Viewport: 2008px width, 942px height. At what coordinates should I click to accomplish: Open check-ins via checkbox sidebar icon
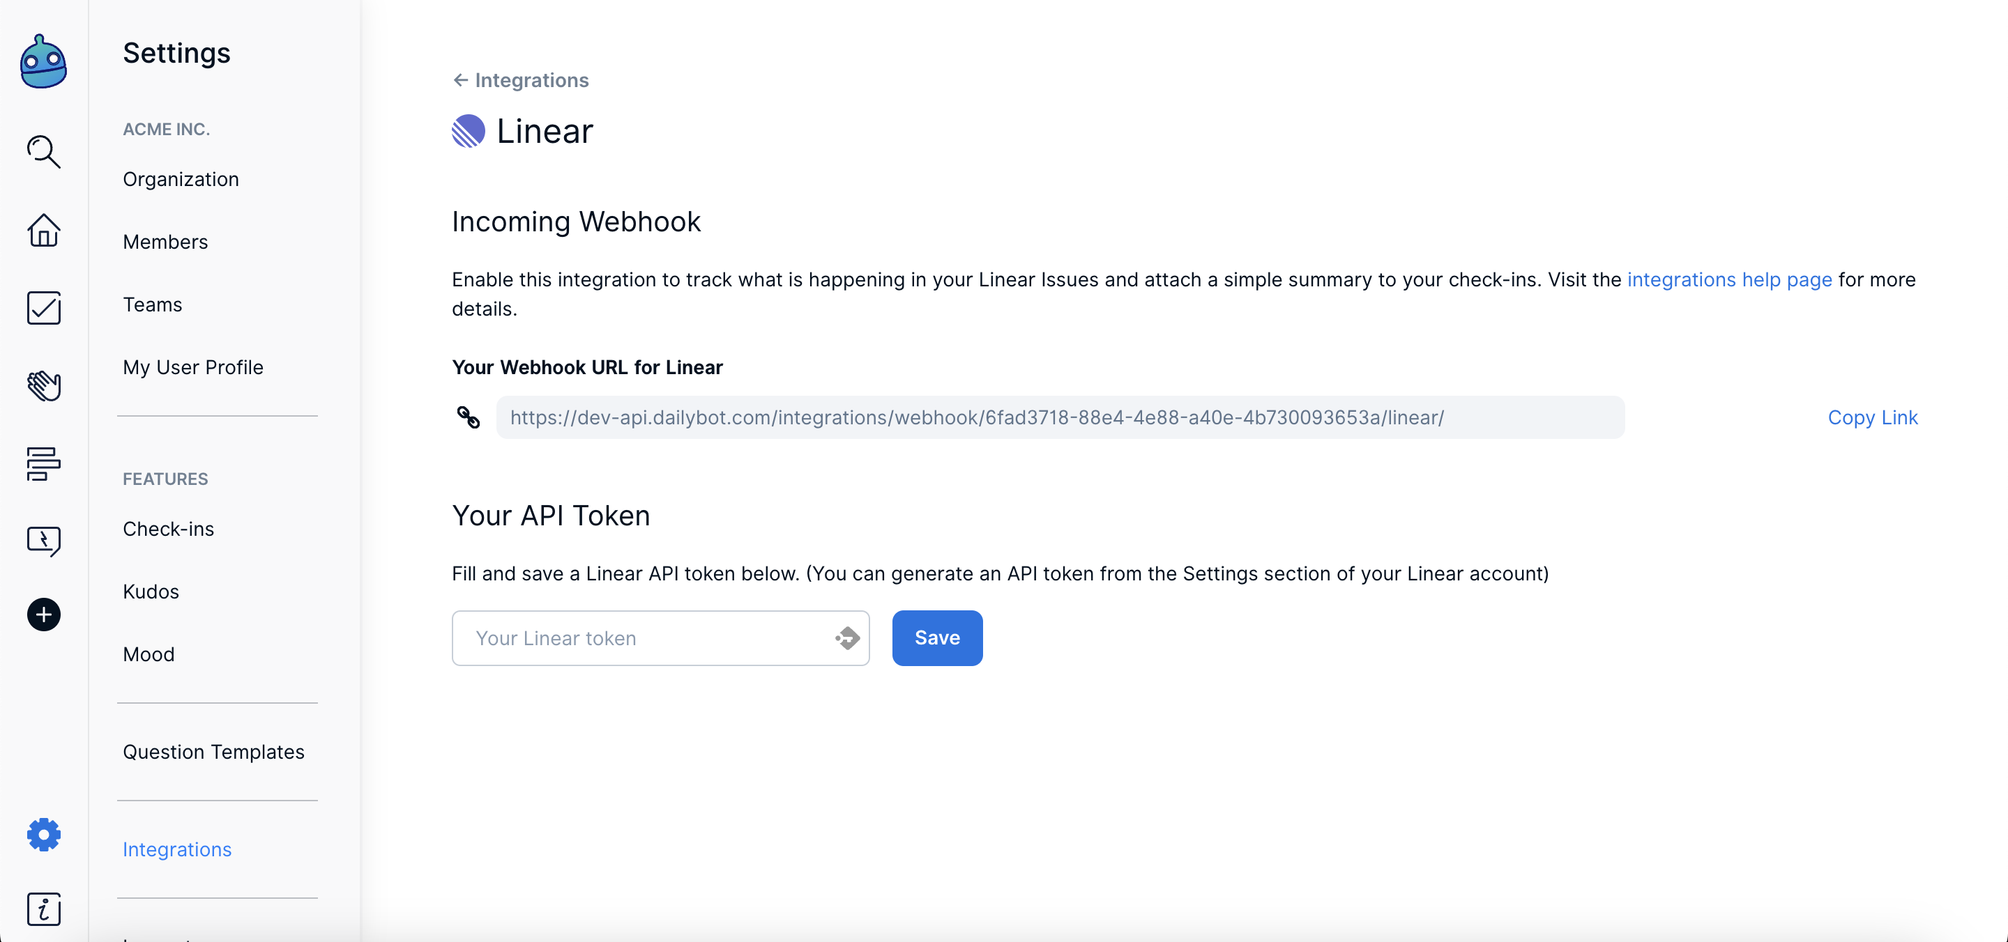point(44,308)
